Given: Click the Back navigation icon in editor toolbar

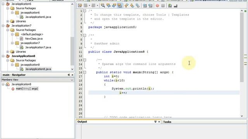Looking at the screenshot, I should (86, 6).
